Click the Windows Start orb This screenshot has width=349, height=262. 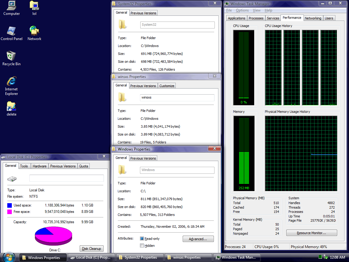click(x=9, y=257)
